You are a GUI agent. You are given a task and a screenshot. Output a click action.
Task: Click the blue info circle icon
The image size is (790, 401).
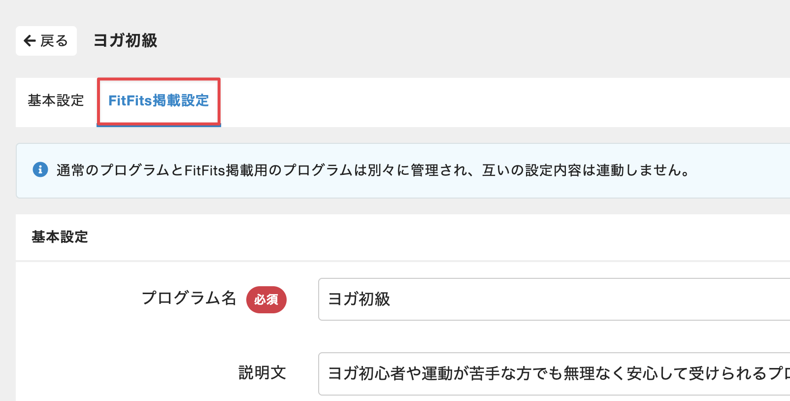(x=40, y=170)
